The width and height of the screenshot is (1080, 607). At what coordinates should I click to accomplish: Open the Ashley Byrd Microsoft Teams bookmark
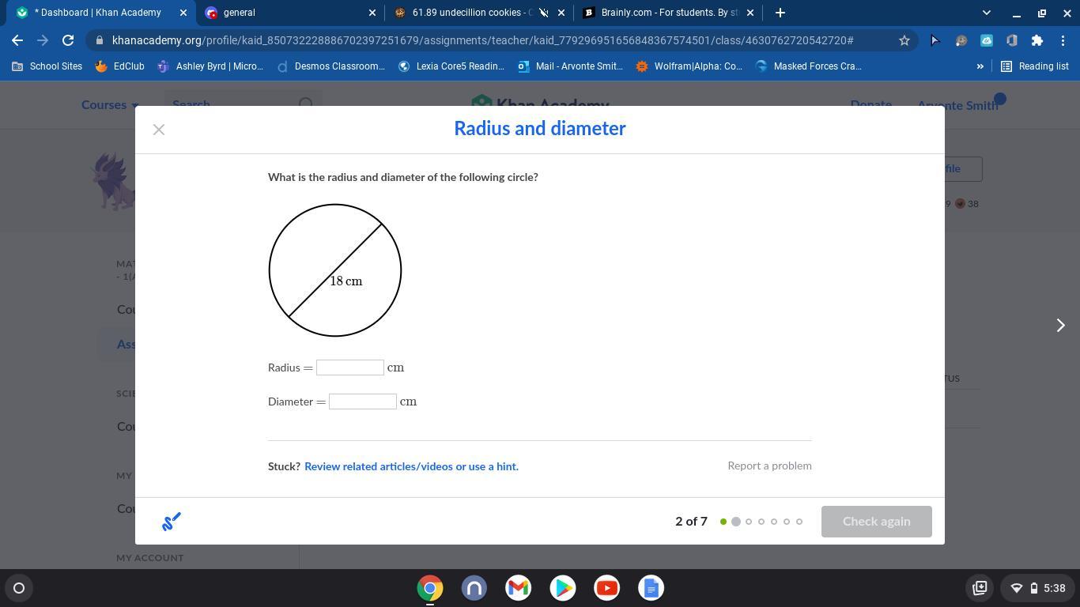coord(210,66)
